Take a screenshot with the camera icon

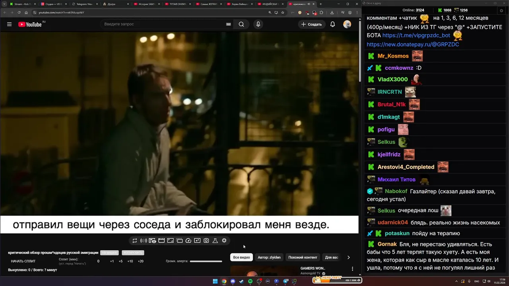pos(206,241)
